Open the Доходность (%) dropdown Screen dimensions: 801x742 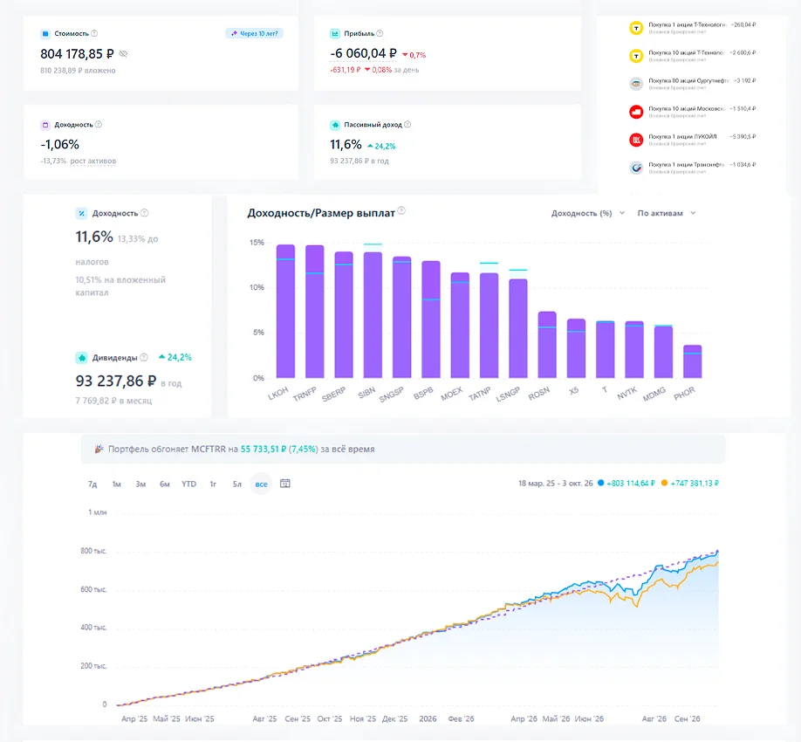click(587, 213)
